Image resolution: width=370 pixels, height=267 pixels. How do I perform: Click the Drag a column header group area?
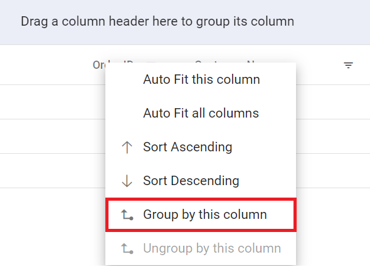tap(185, 22)
